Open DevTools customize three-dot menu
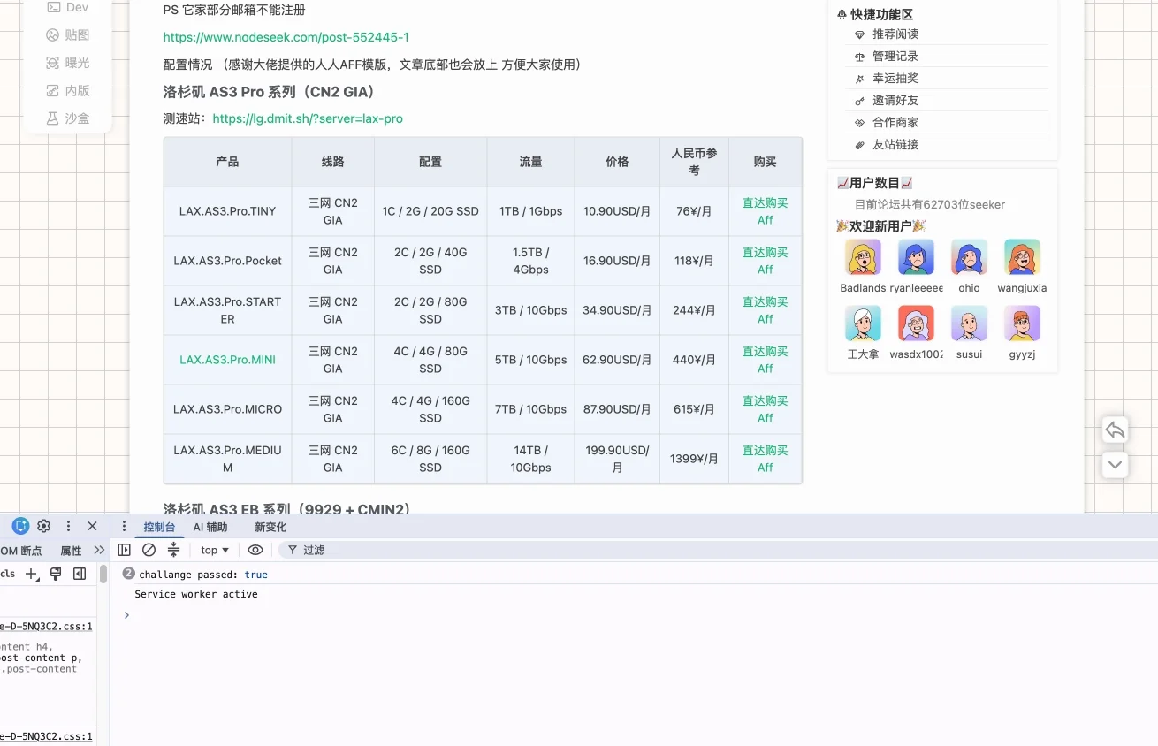Image resolution: width=1158 pixels, height=746 pixels. (x=68, y=526)
